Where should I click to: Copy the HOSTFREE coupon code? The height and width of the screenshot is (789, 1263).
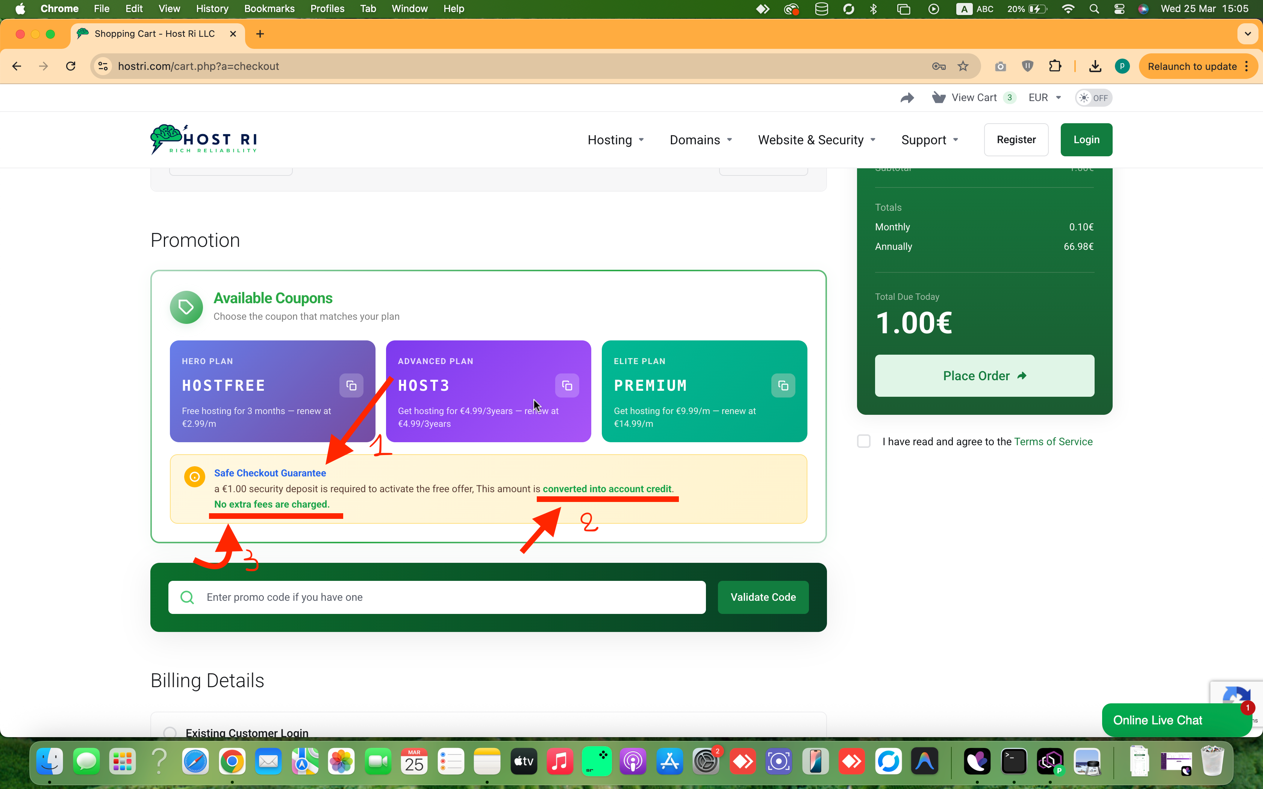(x=351, y=385)
